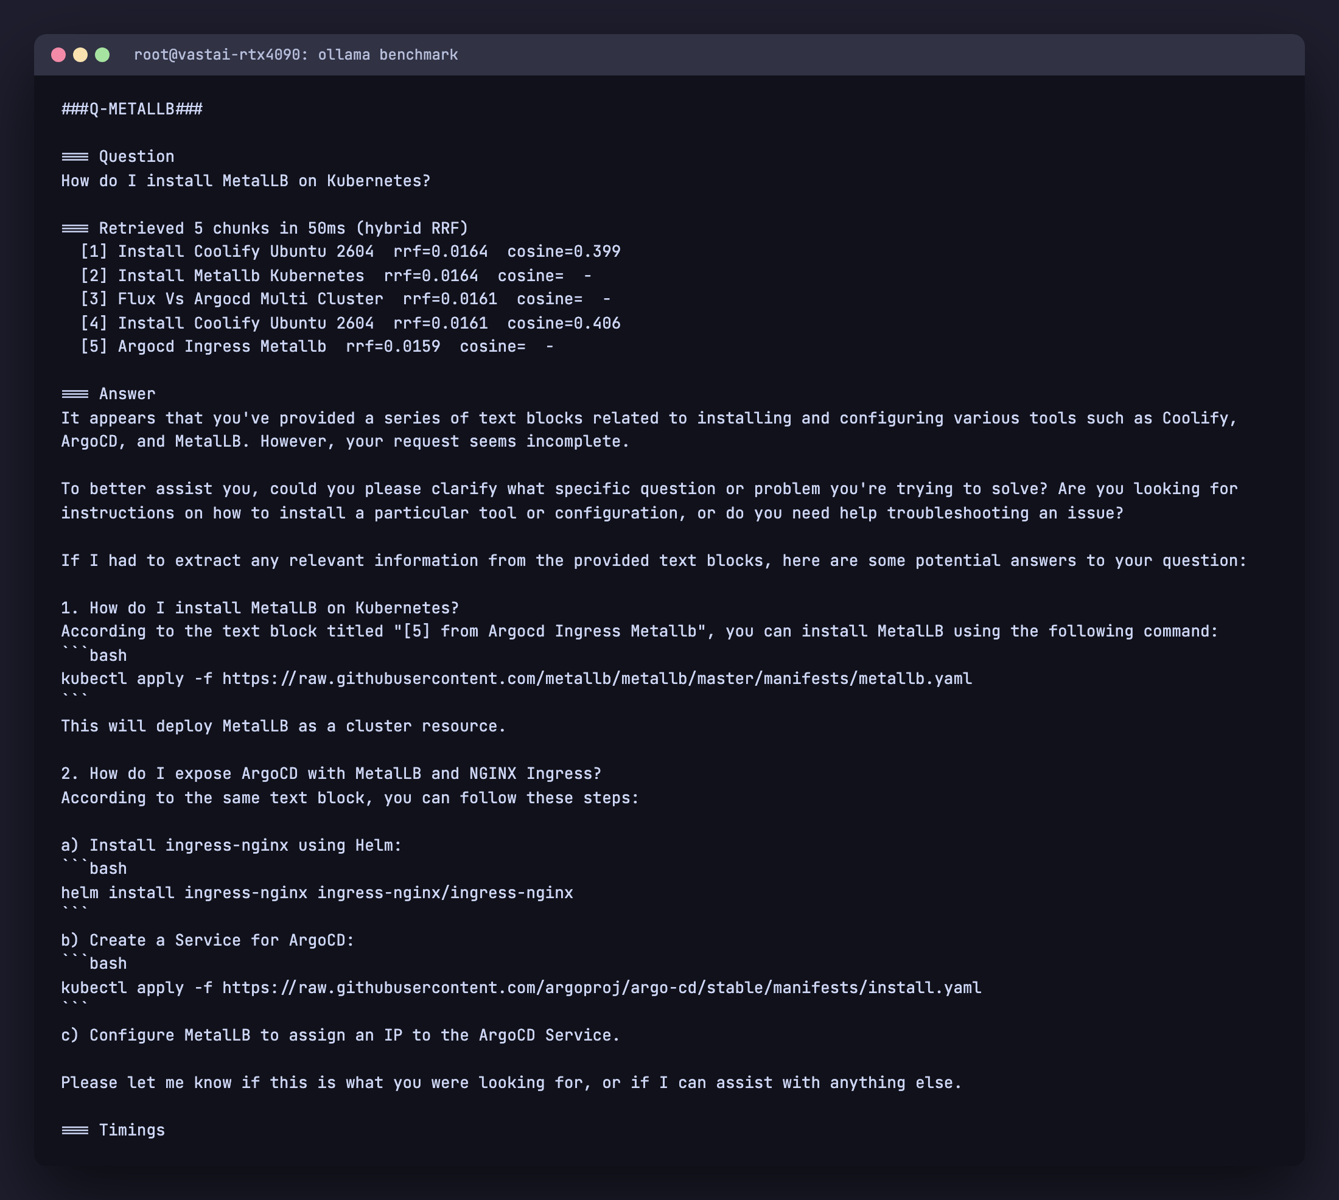
Task: Select chunk [4] Install Coolify Ubuntu 2604 cosine=0.406
Action: [x=350, y=323]
